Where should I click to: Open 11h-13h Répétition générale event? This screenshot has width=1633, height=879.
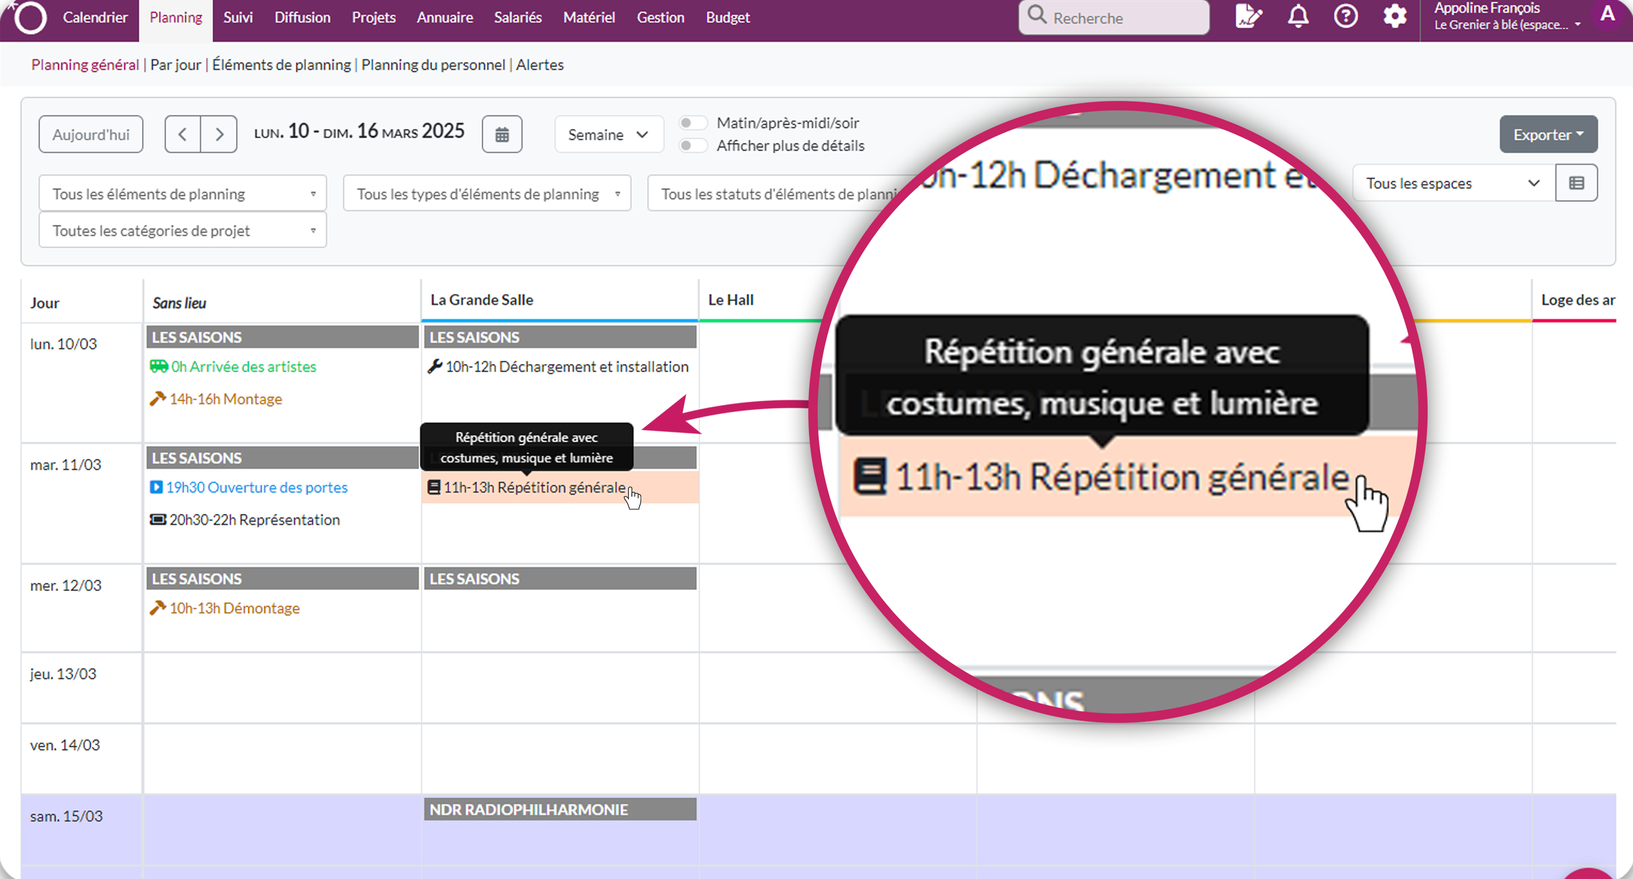(560, 487)
